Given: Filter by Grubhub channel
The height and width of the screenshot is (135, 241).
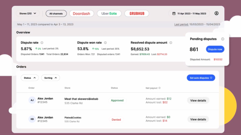Looking at the screenshot, I should point(137,13).
